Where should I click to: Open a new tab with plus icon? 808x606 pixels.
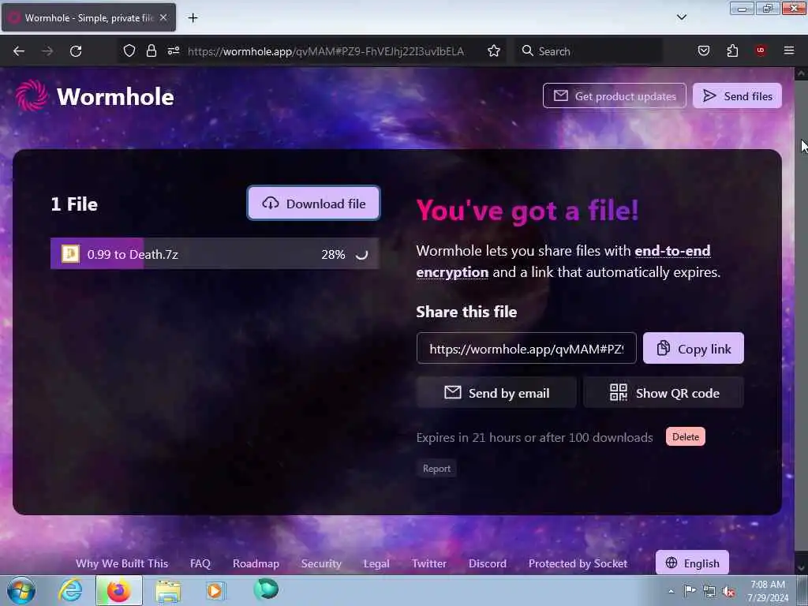coord(193,18)
